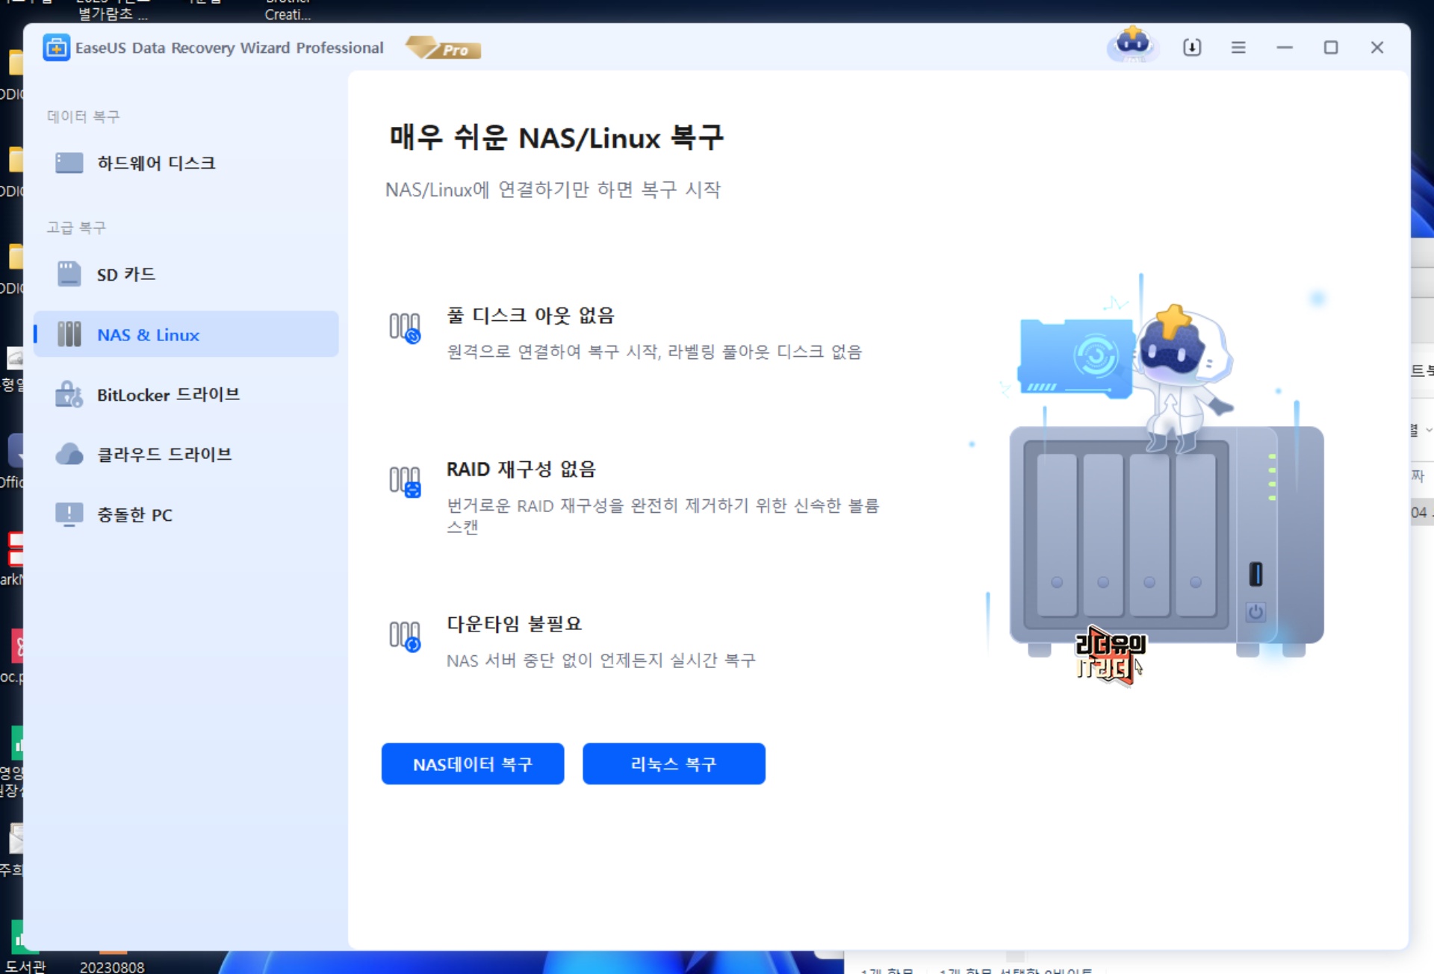Click the download/import icon in title bar
The image size is (1434, 974).
tap(1192, 48)
